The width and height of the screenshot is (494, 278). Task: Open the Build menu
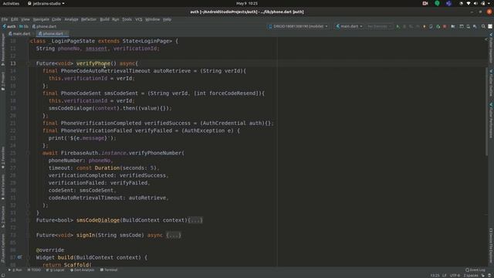point(105,19)
